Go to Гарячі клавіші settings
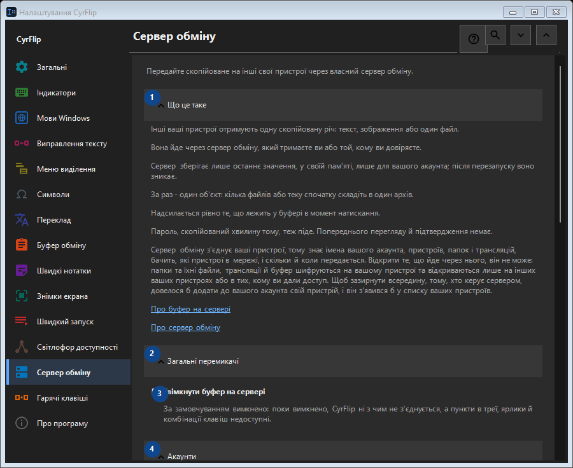Image resolution: width=573 pixels, height=468 pixels. [x=68, y=398]
